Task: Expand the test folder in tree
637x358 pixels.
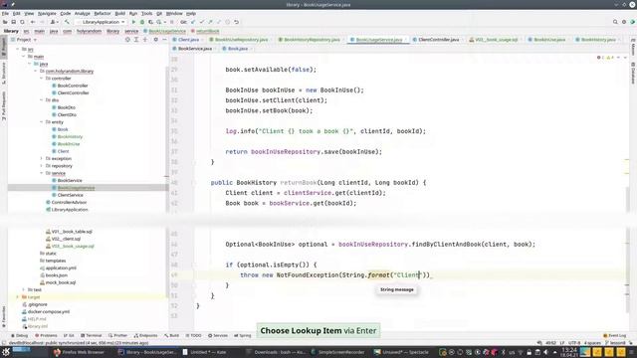Action: (x=23, y=289)
